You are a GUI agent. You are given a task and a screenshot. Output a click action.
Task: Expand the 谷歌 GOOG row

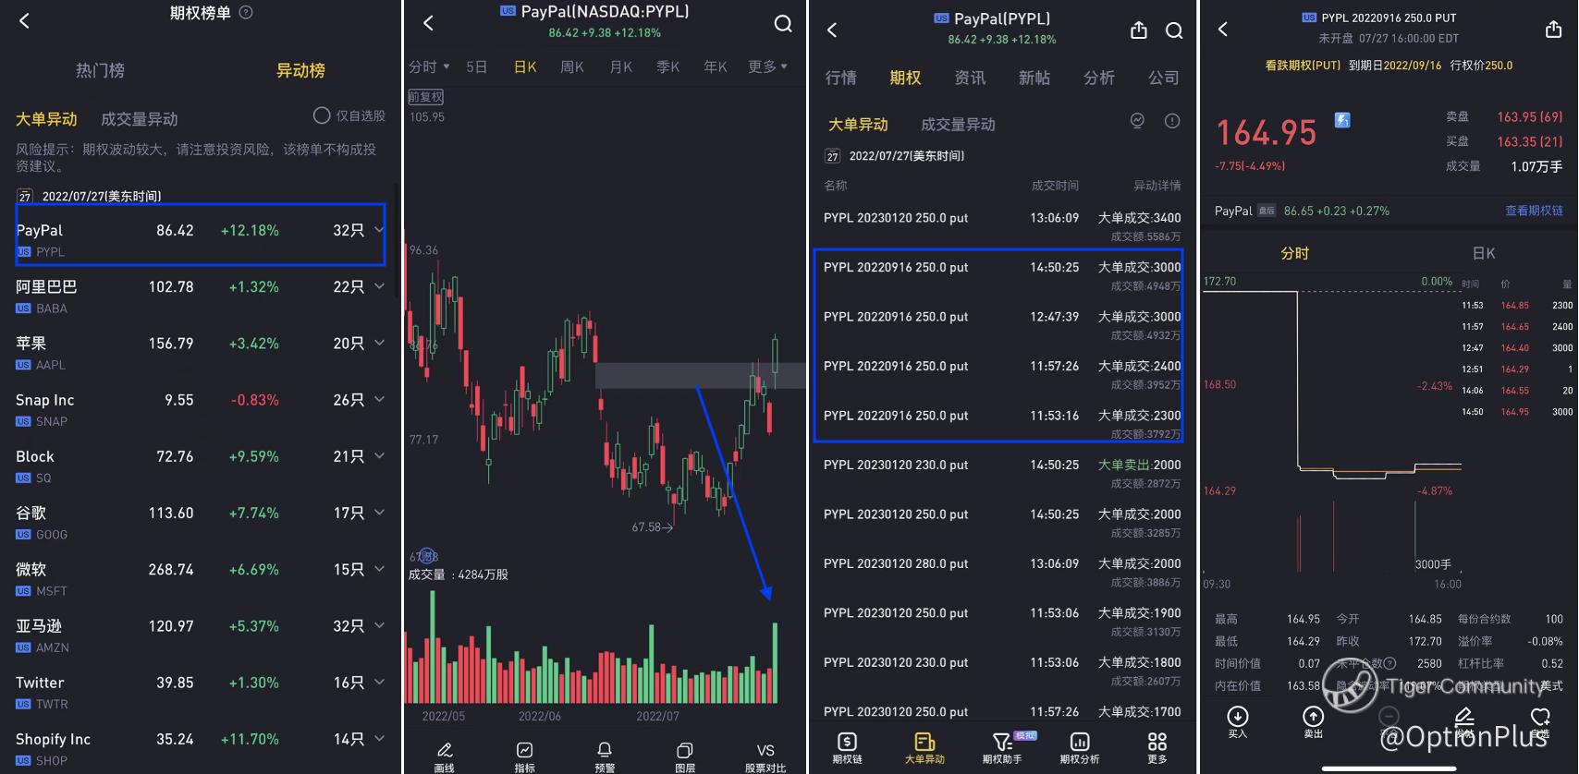click(379, 513)
